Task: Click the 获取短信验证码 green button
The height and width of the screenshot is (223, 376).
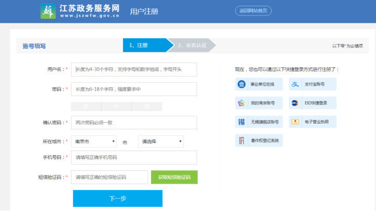Action: pyautogui.click(x=174, y=177)
